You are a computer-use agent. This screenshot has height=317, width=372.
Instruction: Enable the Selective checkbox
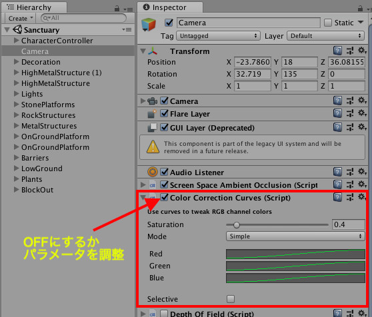coord(231,299)
